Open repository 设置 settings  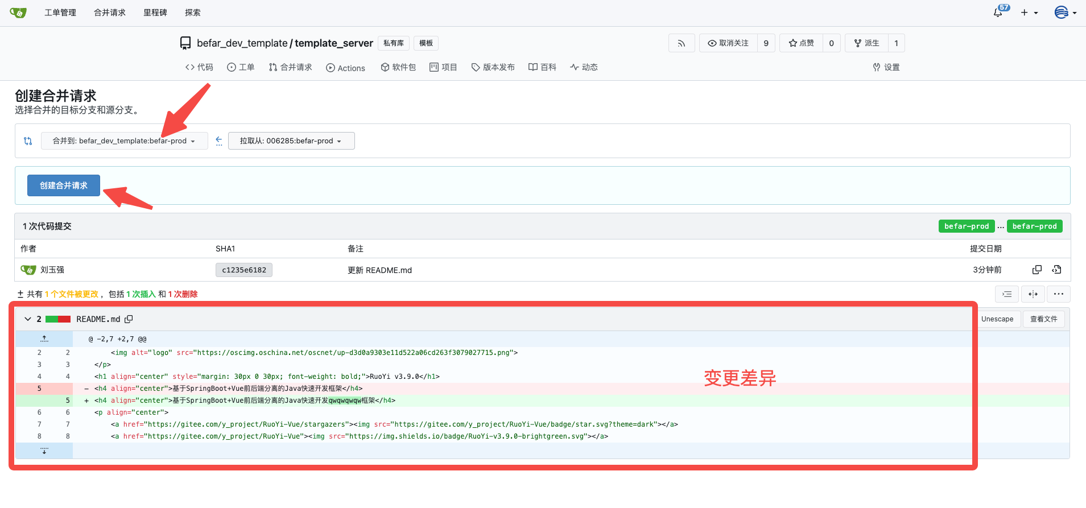(x=886, y=67)
